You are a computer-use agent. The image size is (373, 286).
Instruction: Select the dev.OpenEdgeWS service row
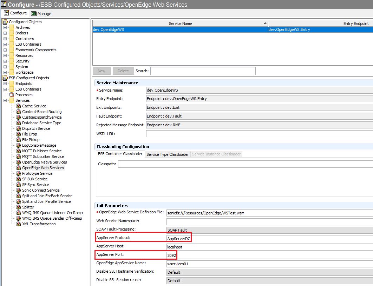233,30
